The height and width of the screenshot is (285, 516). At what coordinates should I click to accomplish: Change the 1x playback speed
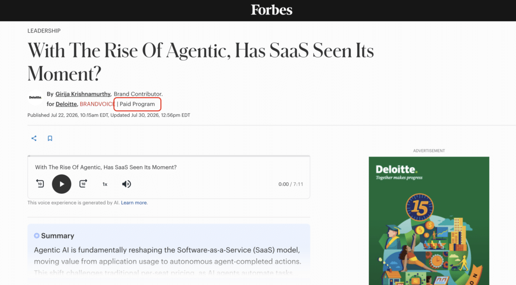pyautogui.click(x=105, y=184)
